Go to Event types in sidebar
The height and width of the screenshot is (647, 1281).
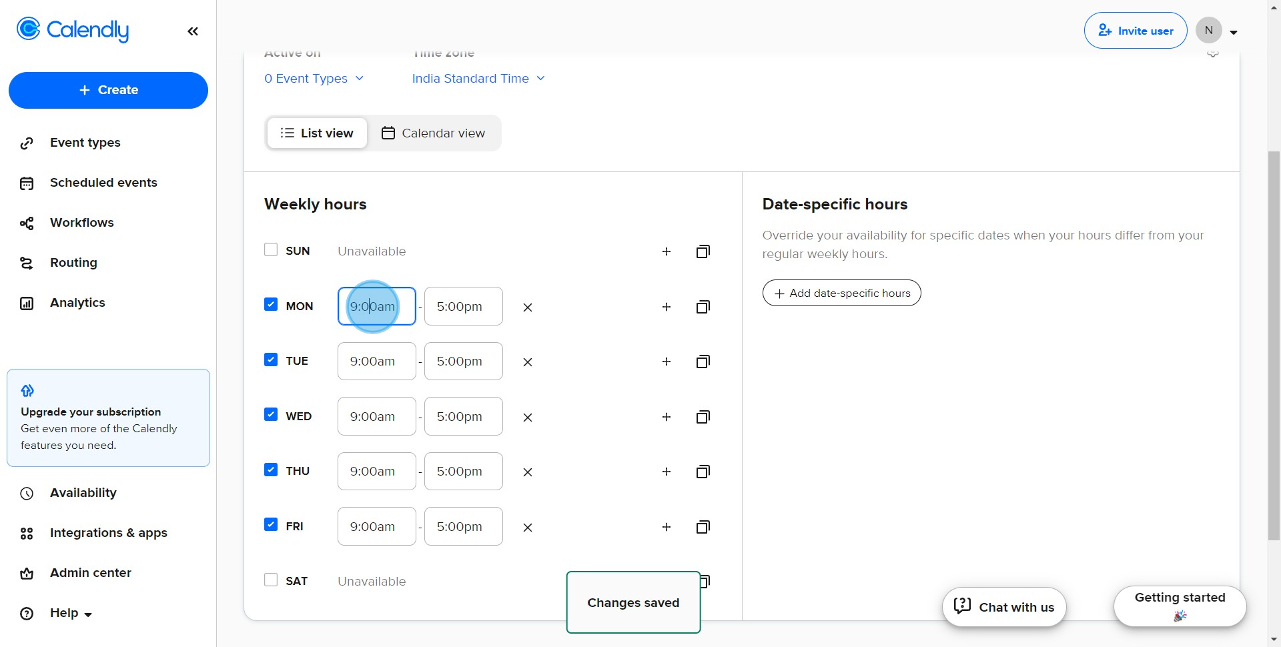coord(85,143)
